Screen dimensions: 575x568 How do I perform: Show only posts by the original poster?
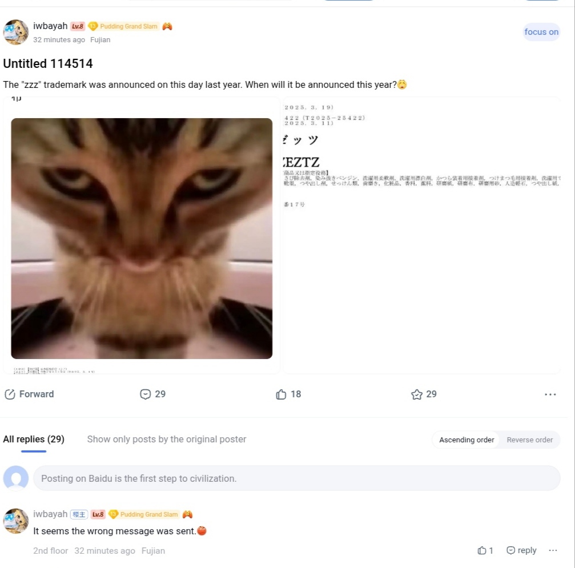tap(167, 440)
